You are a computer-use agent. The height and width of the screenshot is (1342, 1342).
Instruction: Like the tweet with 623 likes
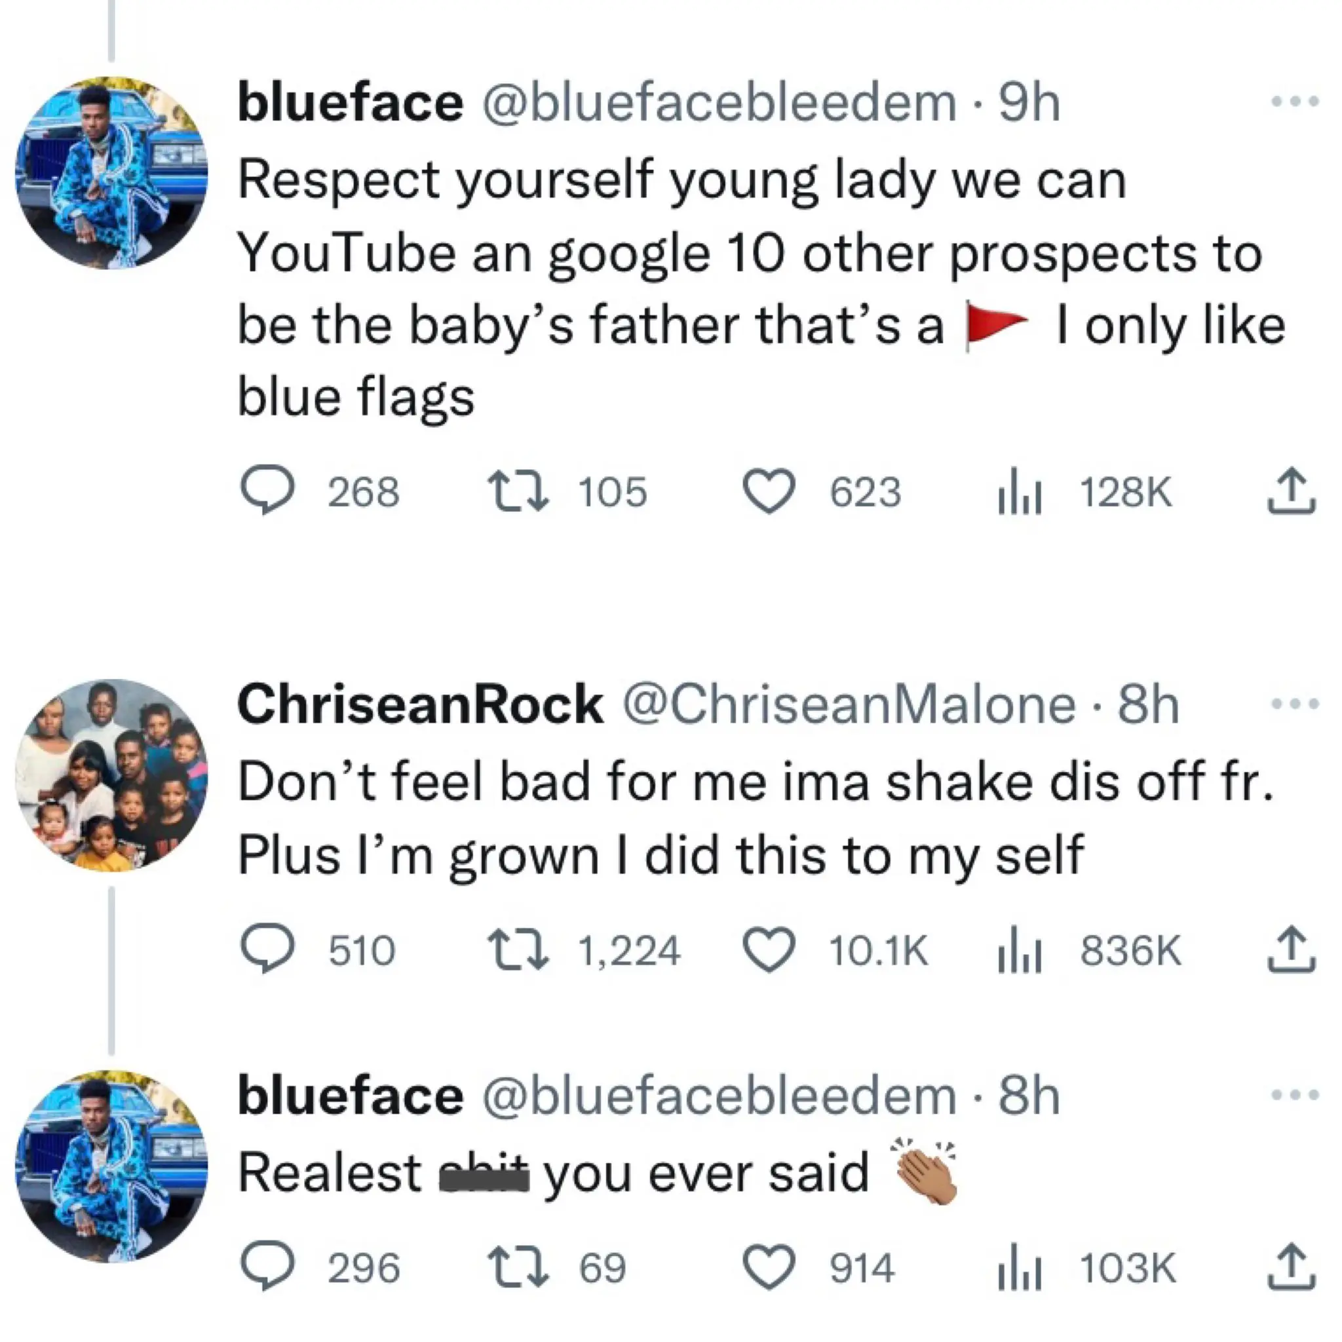click(x=769, y=491)
